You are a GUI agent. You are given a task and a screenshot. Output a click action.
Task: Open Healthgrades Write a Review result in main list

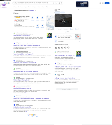tap(27, 45)
